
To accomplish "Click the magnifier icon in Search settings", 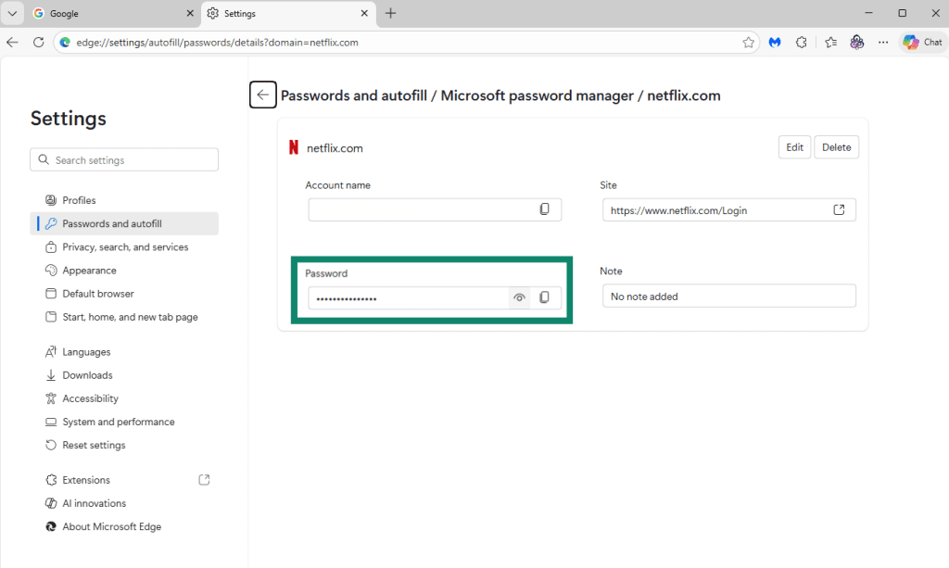I will click(43, 159).
